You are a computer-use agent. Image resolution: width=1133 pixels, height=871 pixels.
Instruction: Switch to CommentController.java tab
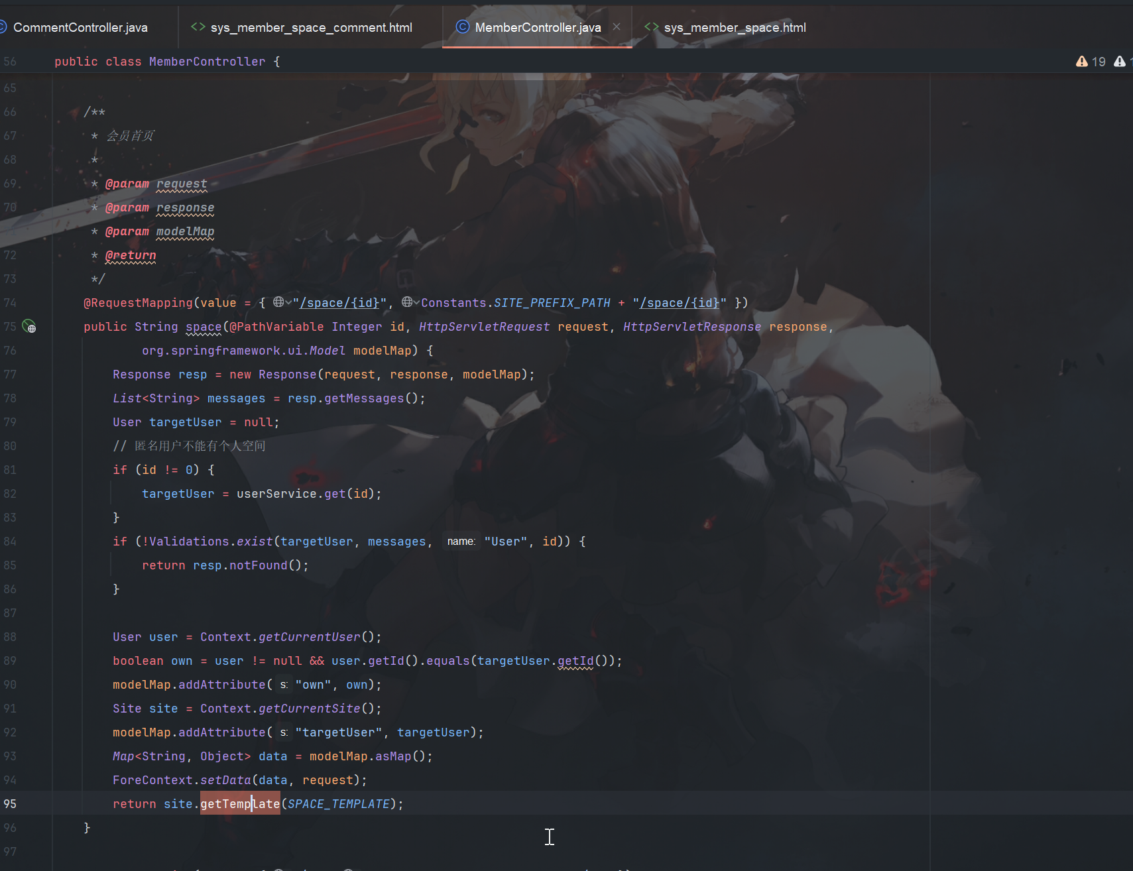[80, 27]
